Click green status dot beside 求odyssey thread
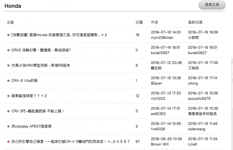This screenshot has height=150, width=233. coord(8,126)
